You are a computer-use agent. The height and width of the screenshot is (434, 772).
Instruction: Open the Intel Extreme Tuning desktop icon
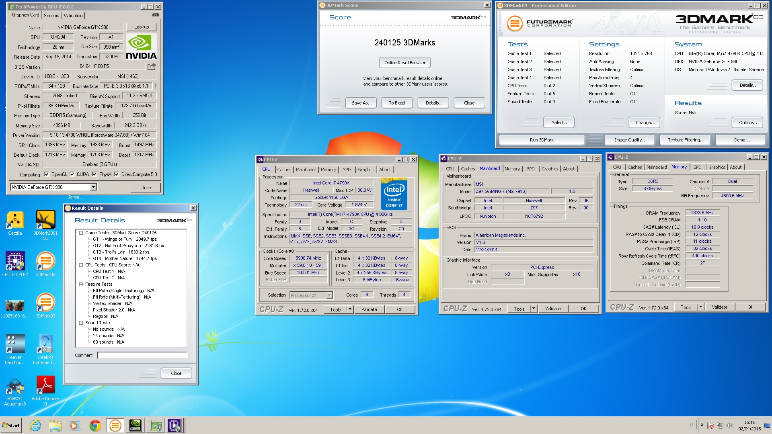(x=45, y=349)
